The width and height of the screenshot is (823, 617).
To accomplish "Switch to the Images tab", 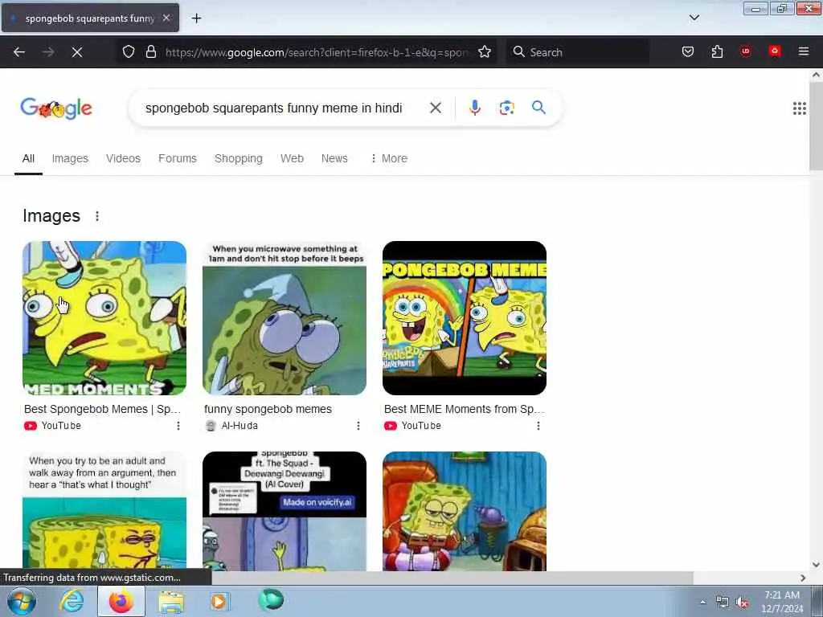I will pos(70,158).
